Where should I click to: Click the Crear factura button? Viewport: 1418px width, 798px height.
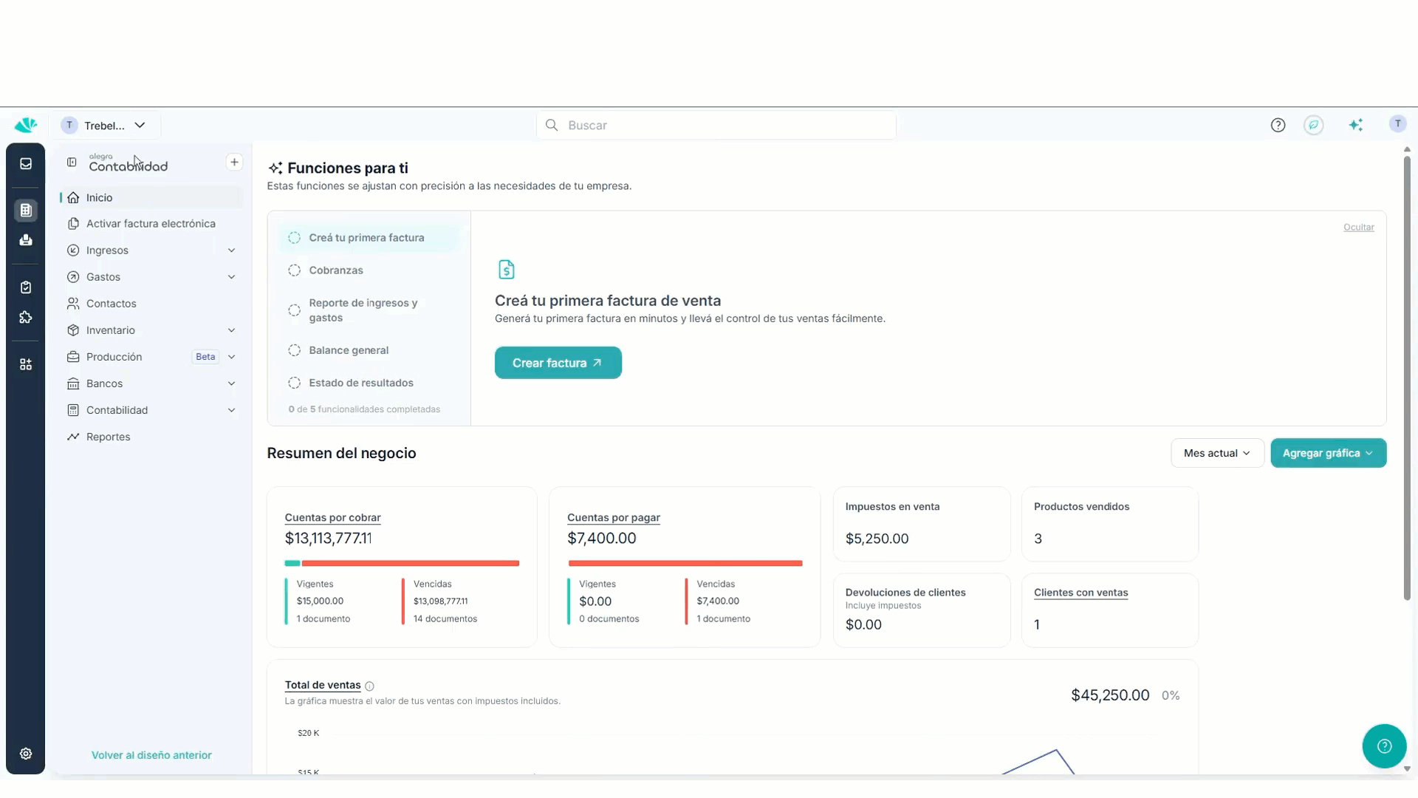tap(558, 363)
